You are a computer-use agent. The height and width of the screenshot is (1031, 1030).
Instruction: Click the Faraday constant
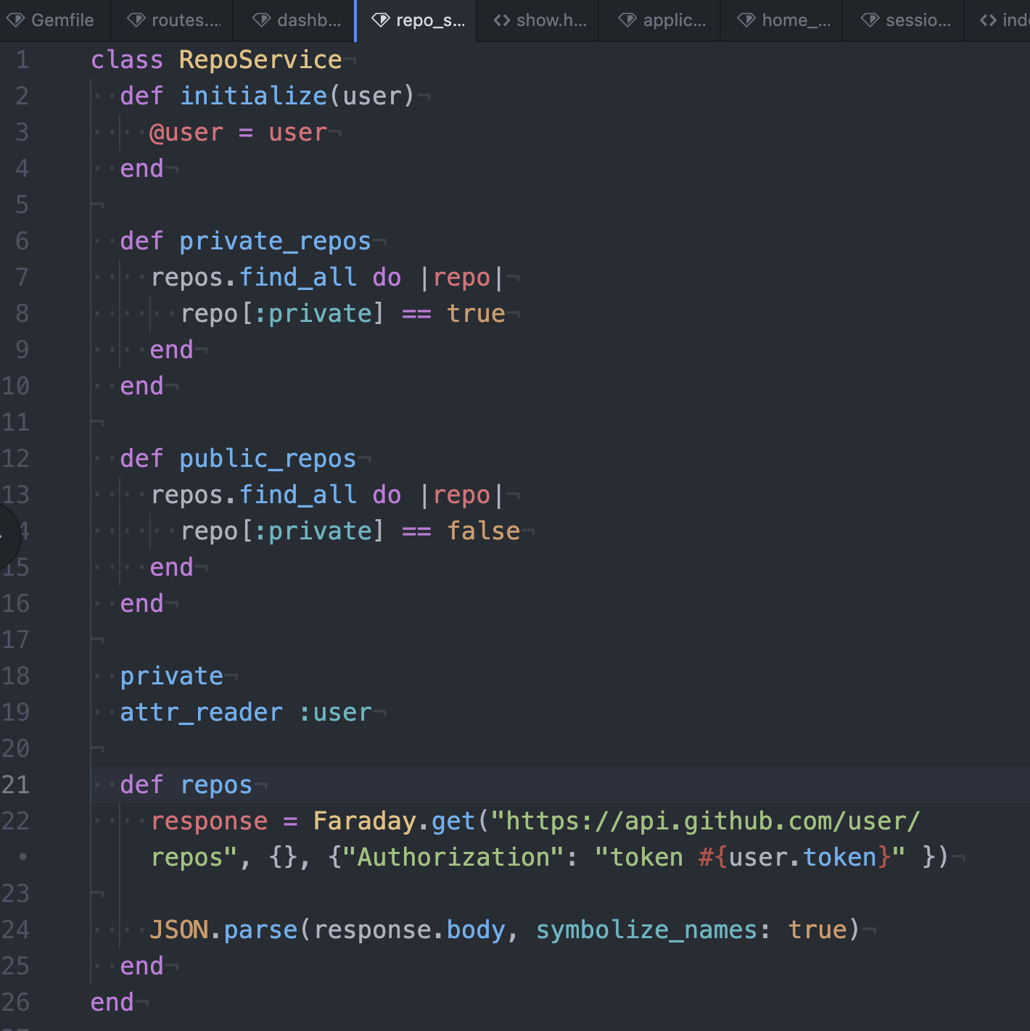click(x=365, y=821)
